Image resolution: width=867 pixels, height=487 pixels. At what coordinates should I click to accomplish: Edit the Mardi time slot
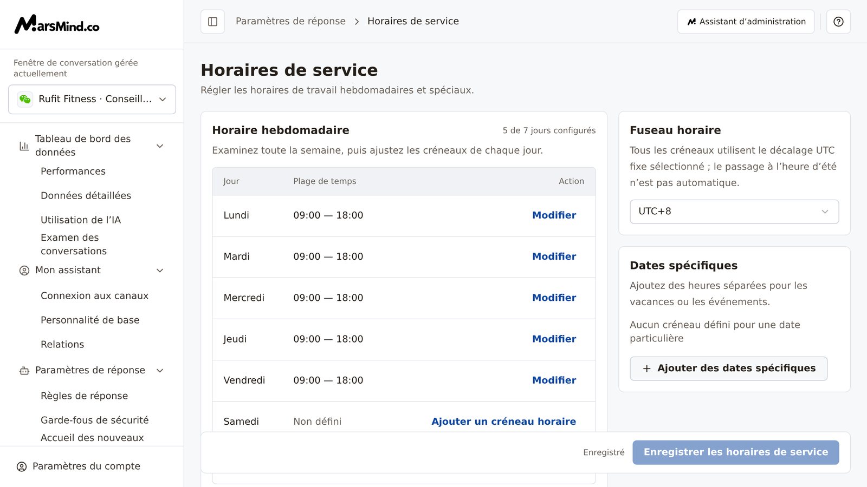point(554,256)
